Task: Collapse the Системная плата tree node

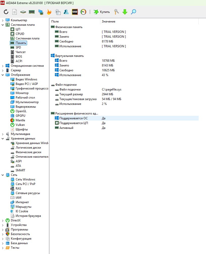Action: point(3,25)
